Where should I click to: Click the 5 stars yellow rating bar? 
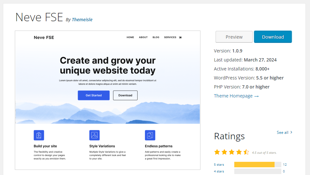254,165
